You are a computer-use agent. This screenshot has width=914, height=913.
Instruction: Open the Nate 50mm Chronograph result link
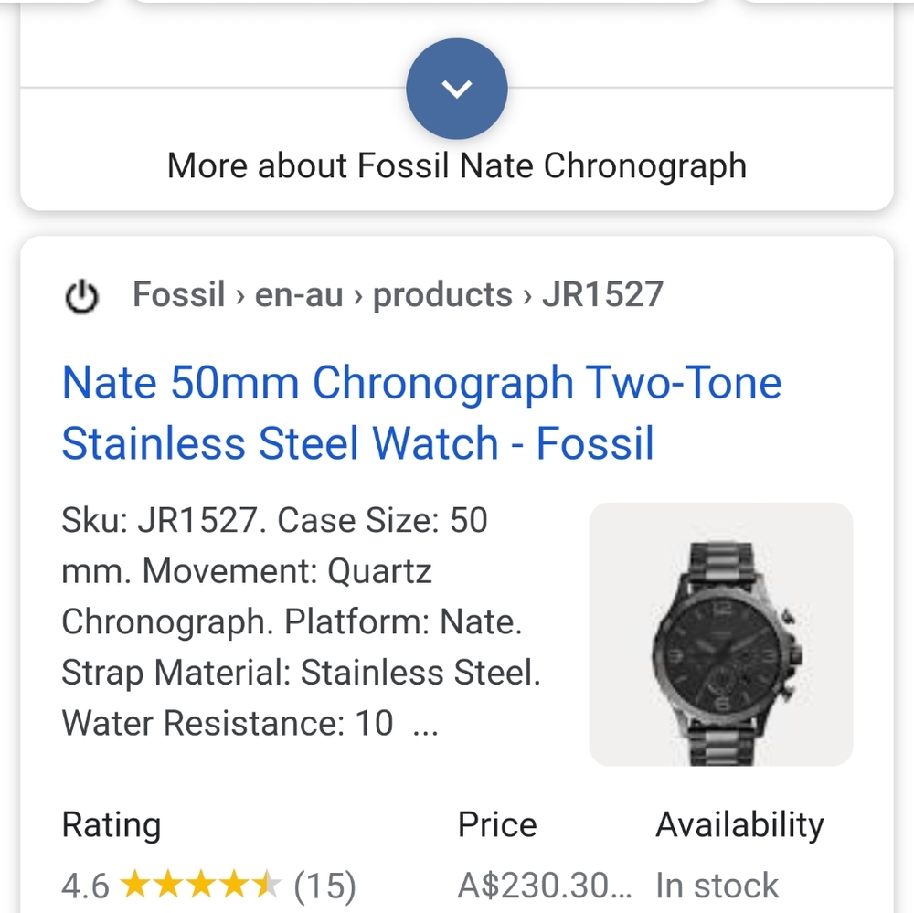pos(421,412)
